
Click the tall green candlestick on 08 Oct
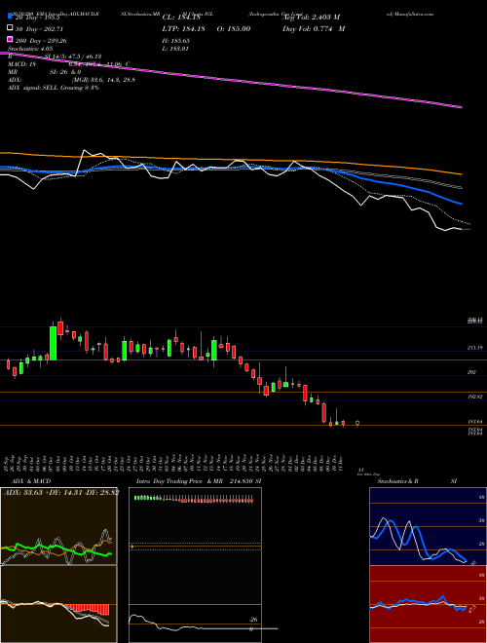pyautogui.click(x=53, y=343)
